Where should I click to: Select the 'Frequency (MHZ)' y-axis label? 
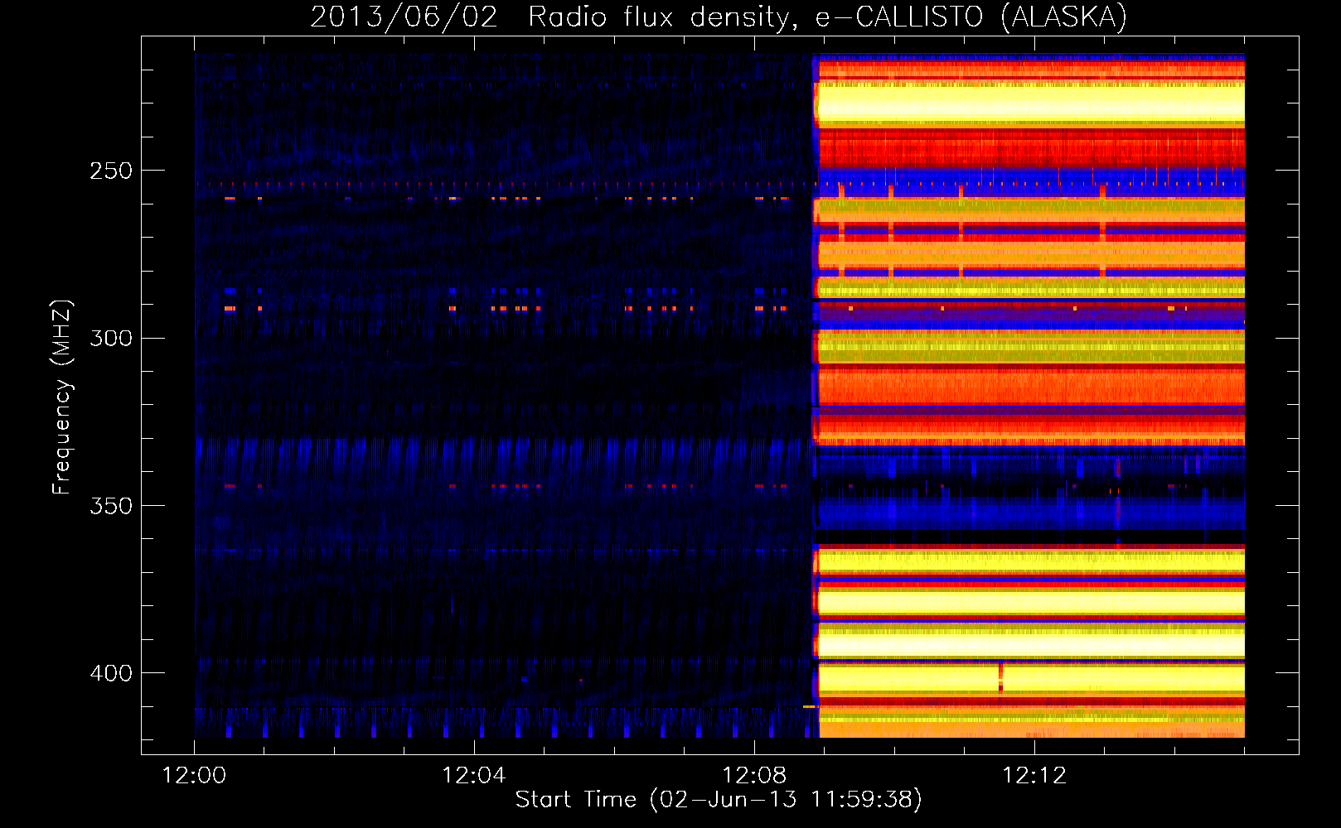tap(62, 397)
